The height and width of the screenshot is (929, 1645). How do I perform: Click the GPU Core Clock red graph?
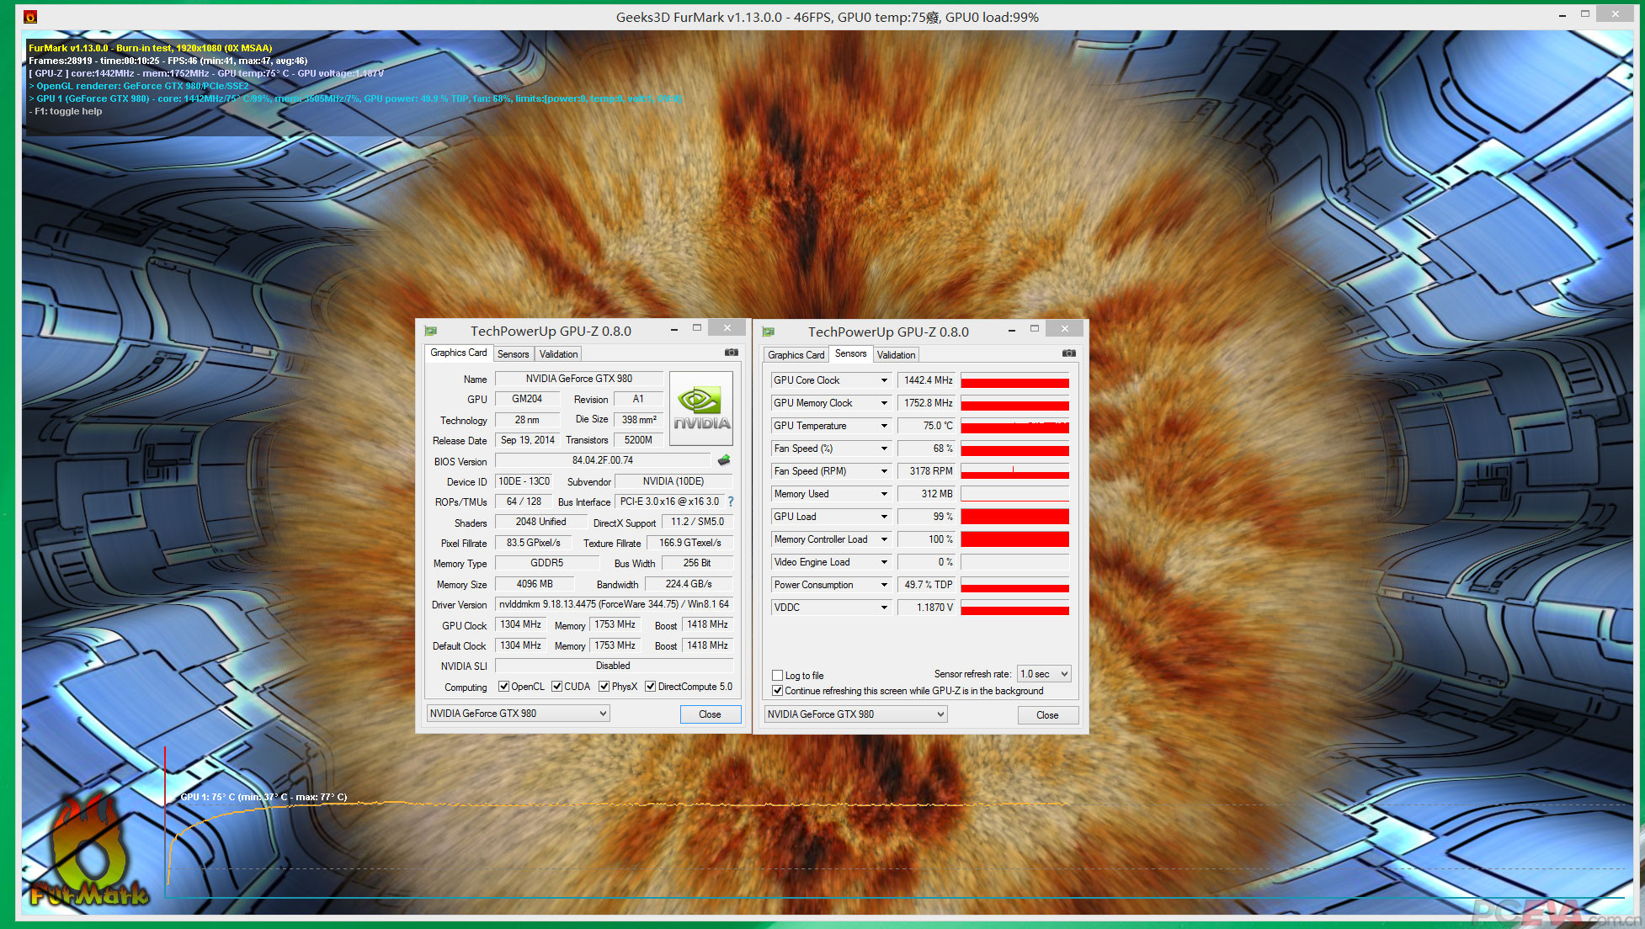pos(1015,380)
